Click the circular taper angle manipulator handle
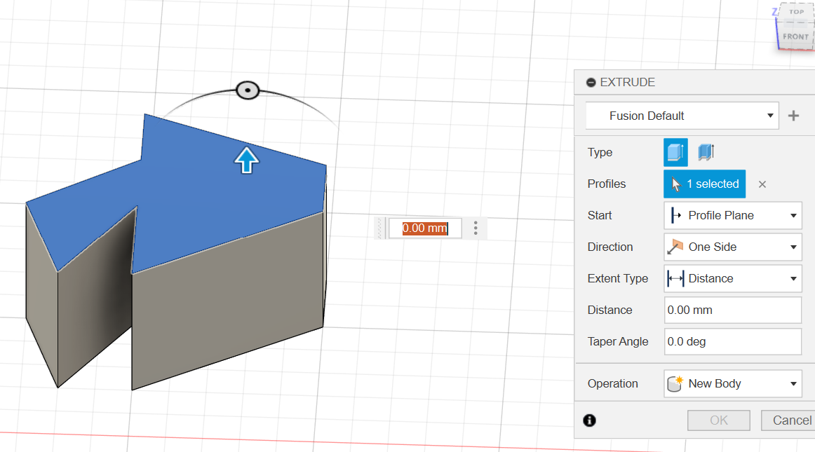Image resolution: width=815 pixels, height=452 pixels. (x=248, y=90)
